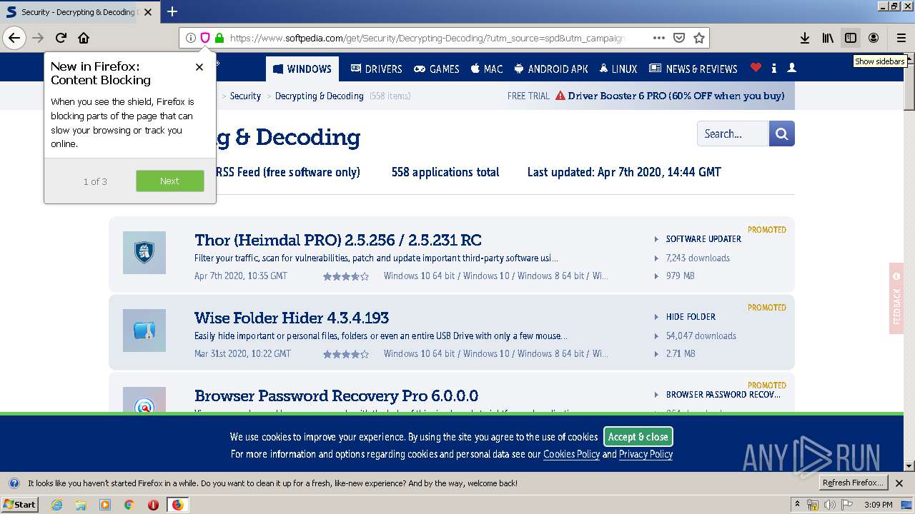Open the Library menu
This screenshot has height=514, width=915.
pos(828,38)
